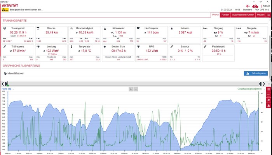Click the flame icon on the Kalorien card
Viewport: 272px width, 155px height.
tap(172, 28)
